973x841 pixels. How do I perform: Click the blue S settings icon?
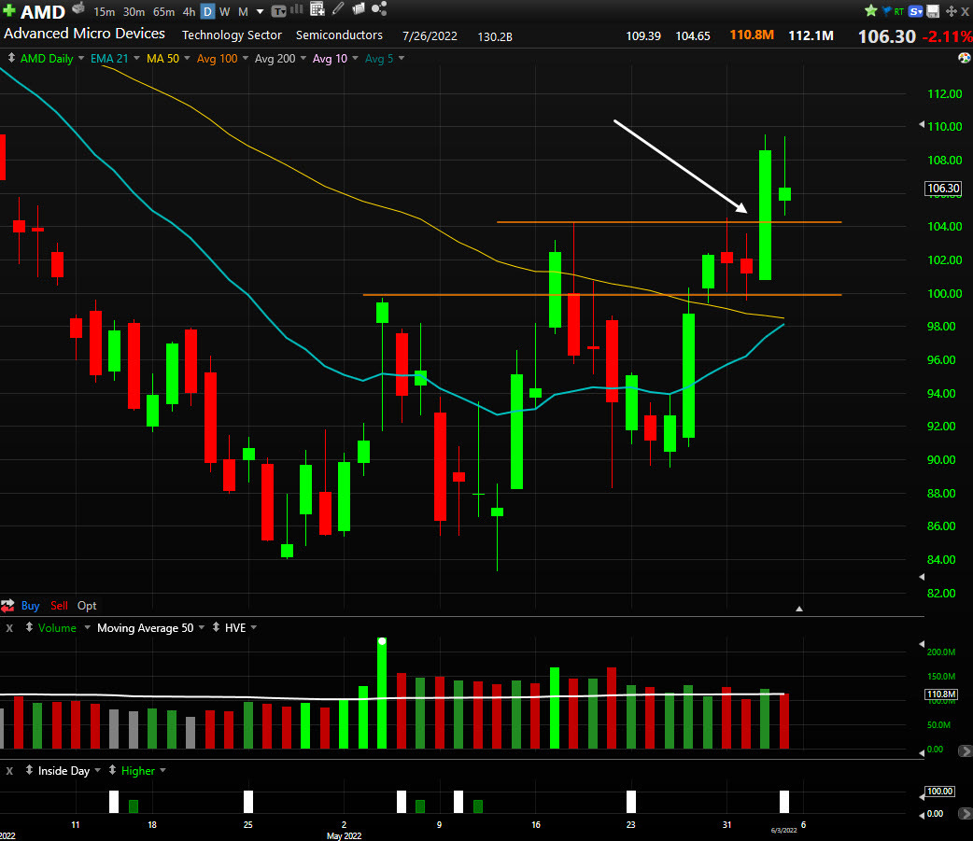915,11
